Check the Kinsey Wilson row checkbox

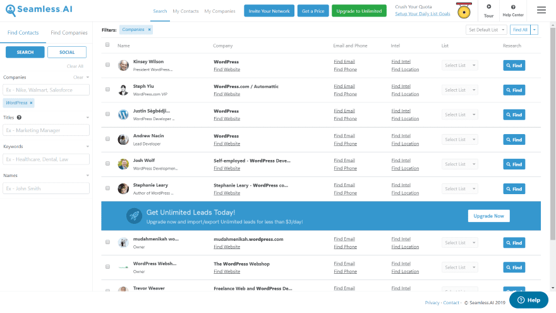107,65
